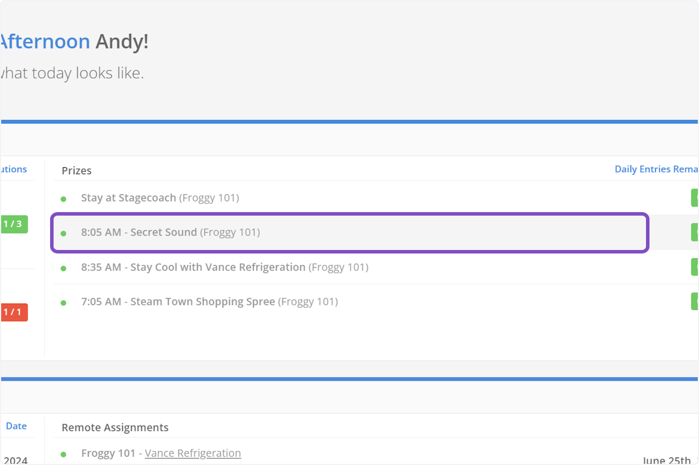Open 7:05 AM Steam Town Shopping Spree prize
Screen dimensions: 699x465
[178, 301]
